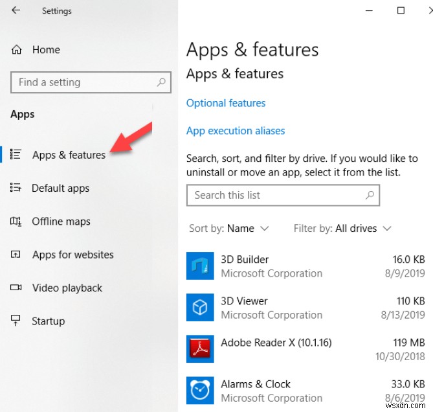
Task: Go to Home in Settings sidebar
Action: pos(46,50)
